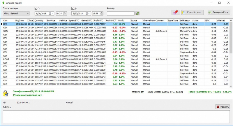This screenshot has width=233, height=126.
Task: Open the To date calendar picker
Action: point(88,13)
